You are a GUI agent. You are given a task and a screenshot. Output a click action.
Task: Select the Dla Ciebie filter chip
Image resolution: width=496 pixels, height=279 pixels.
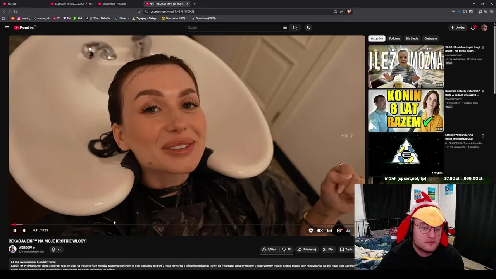[412, 38]
